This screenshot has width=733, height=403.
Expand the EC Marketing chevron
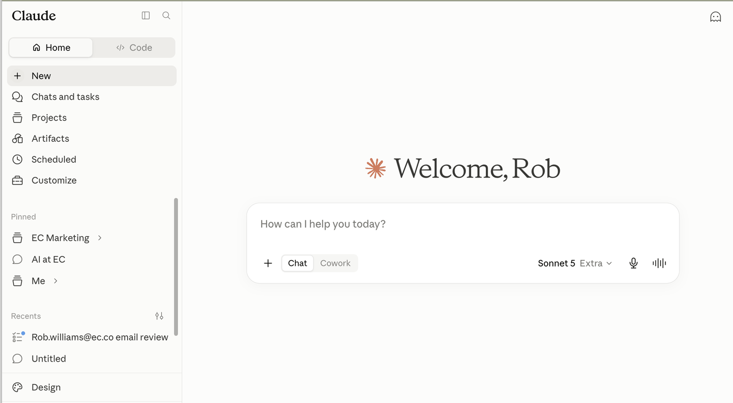[x=99, y=238]
